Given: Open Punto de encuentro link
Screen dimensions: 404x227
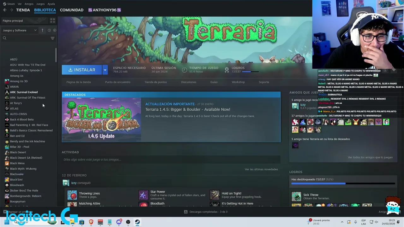Looking at the screenshot, I should coord(118,82).
